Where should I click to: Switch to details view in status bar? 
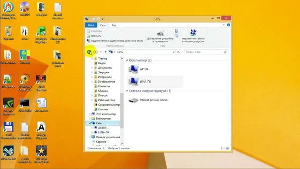[x=223, y=148]
